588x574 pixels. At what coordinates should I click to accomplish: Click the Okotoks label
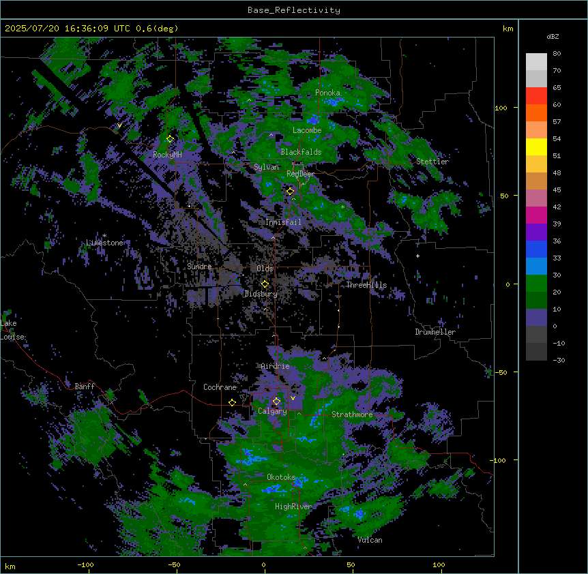[281, 477]
